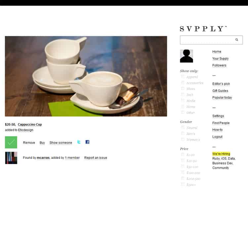Open the Show someone link
Viewport: 248px width, 225px height.
click(x=61, y=143)
